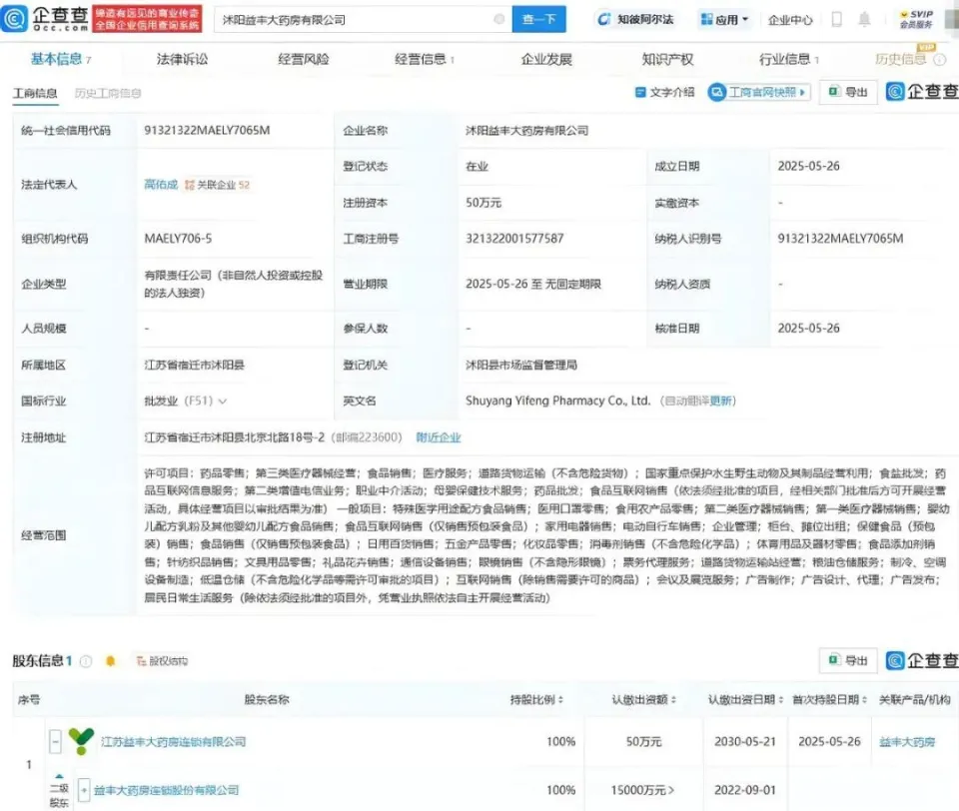Open the VIP 历史信息 tab
Viewport: 959px width, 811px height.
[x=900, y=59]
